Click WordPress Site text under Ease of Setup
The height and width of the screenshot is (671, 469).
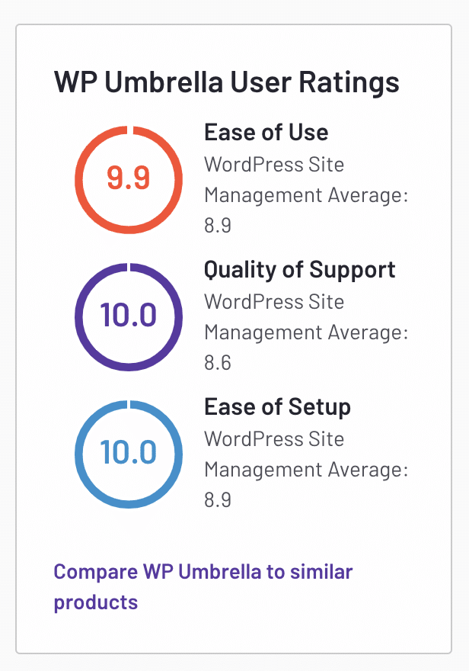pyautogui.click(x=274, y=439)
